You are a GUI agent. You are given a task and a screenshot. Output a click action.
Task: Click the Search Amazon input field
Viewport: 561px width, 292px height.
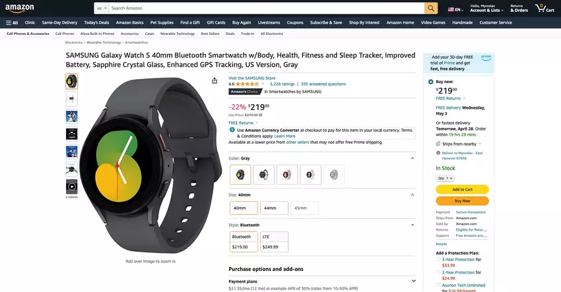tap(264, 9)
